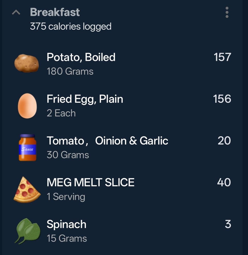Click the 180 Grams serving size
The height and width of the screenshot is (255, 248).
click(x=70, y=71)
